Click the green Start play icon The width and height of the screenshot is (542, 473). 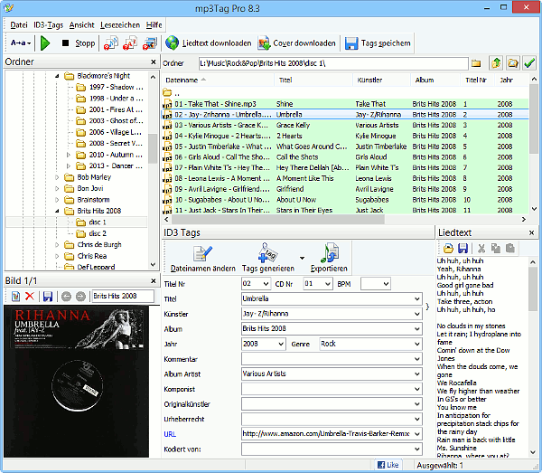point(45,43)
